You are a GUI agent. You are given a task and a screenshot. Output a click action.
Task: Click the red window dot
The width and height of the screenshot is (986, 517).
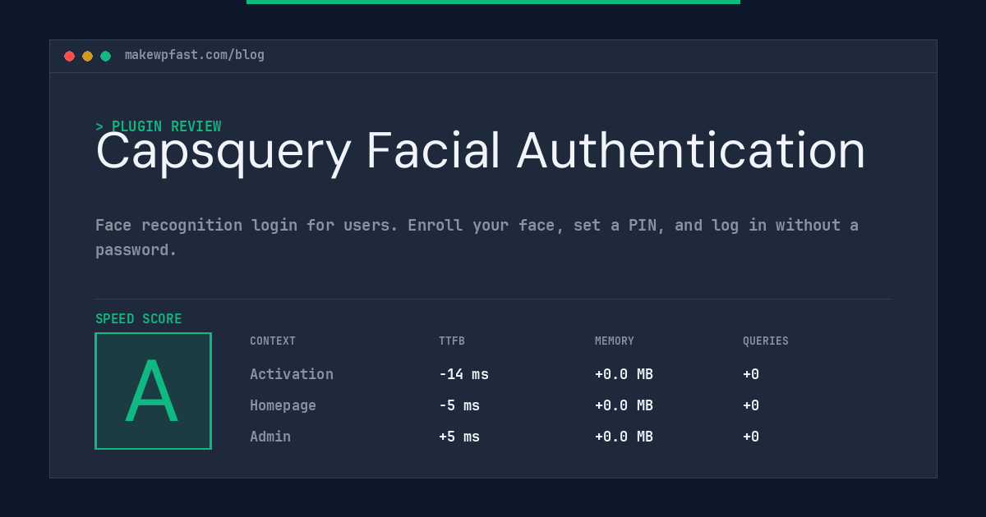(x=69, y=56)
